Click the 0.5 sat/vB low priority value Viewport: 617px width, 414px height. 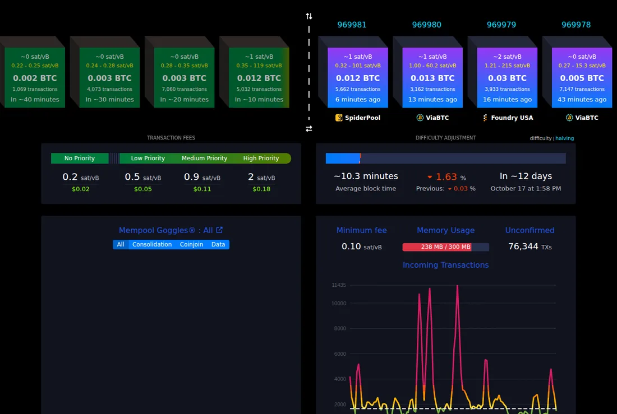143,178
